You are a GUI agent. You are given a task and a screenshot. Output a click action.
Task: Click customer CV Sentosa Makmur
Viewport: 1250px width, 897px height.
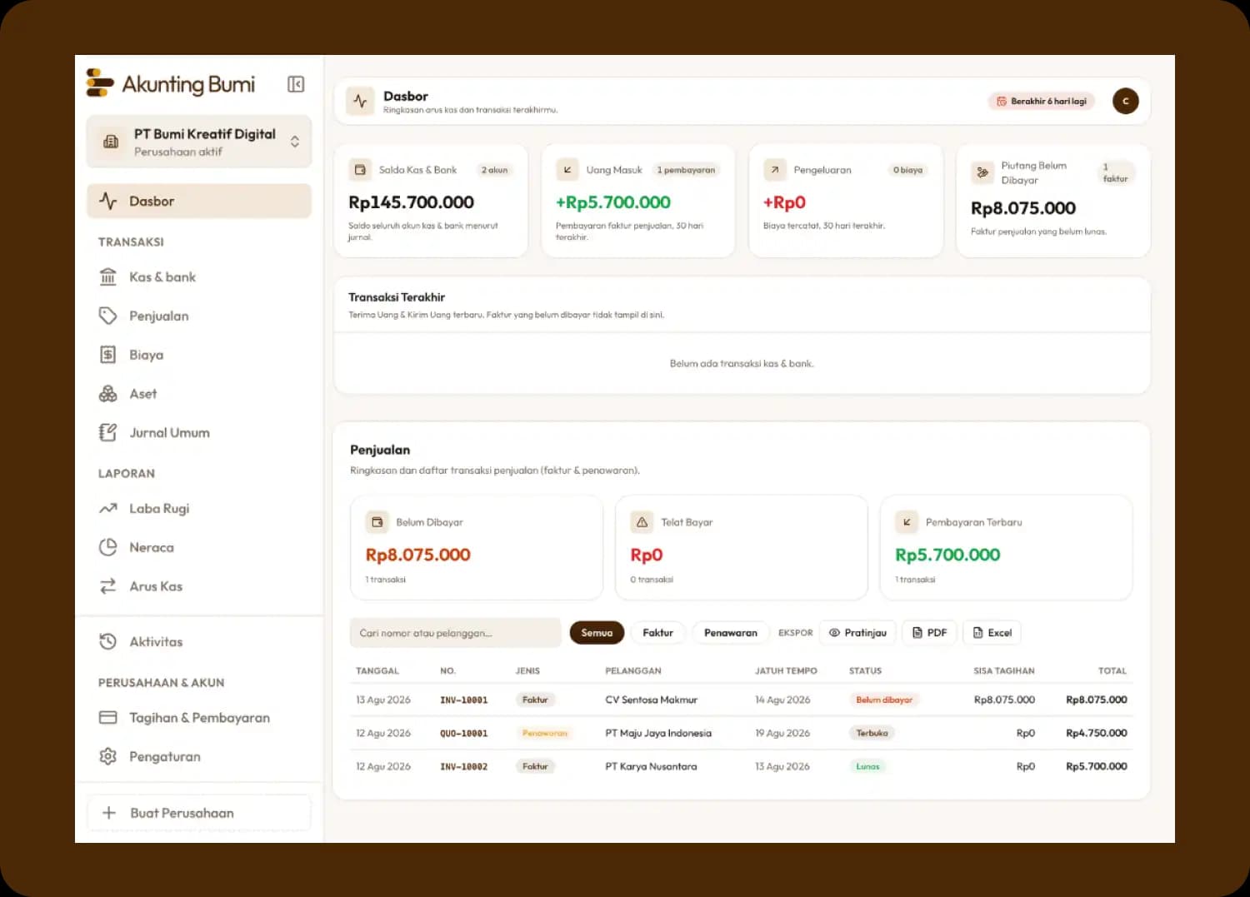coord(652,700)
